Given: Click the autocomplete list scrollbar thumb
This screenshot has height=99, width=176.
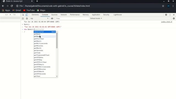Looking at the screenshot, I should [x=57, y=40].
